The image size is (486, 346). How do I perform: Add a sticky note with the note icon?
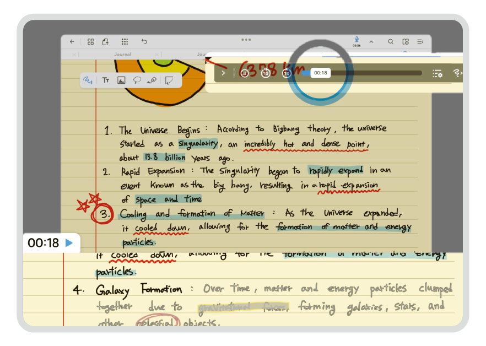169,80
